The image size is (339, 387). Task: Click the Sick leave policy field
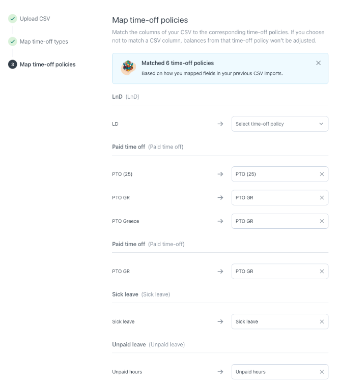pos(279,321)
